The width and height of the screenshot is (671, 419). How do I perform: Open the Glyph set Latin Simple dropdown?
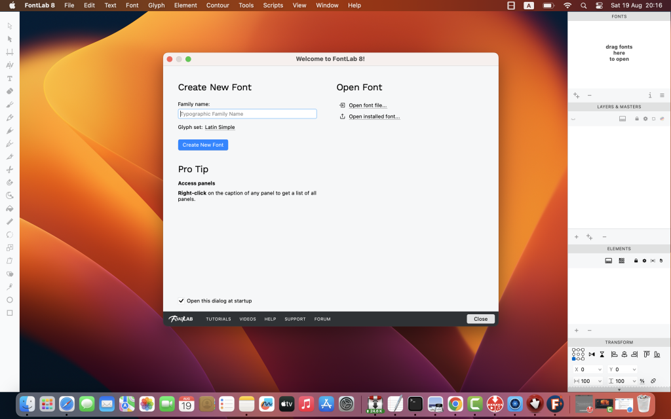pos(220,128)
